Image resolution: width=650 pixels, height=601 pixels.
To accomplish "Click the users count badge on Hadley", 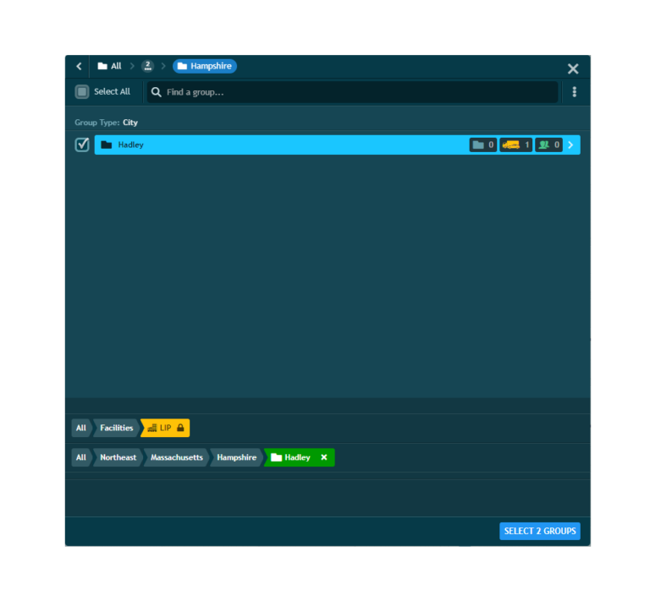I will tap(548, 145).
